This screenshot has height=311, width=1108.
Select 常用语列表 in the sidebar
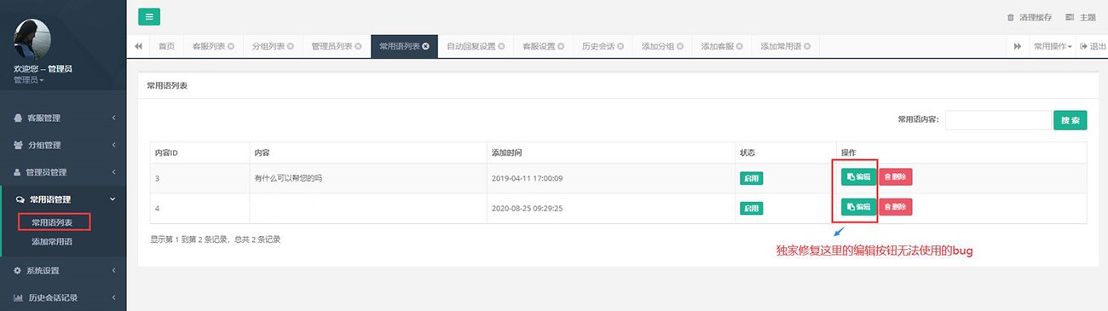(52, 222)
